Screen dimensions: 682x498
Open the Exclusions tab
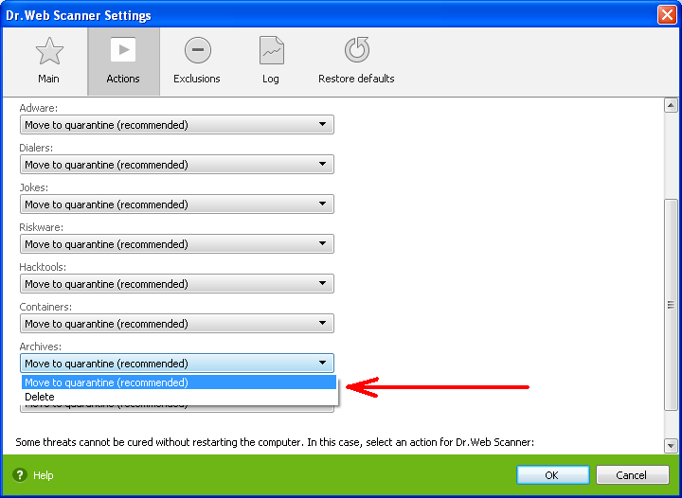pyautogui.click(x=197, y=61)
